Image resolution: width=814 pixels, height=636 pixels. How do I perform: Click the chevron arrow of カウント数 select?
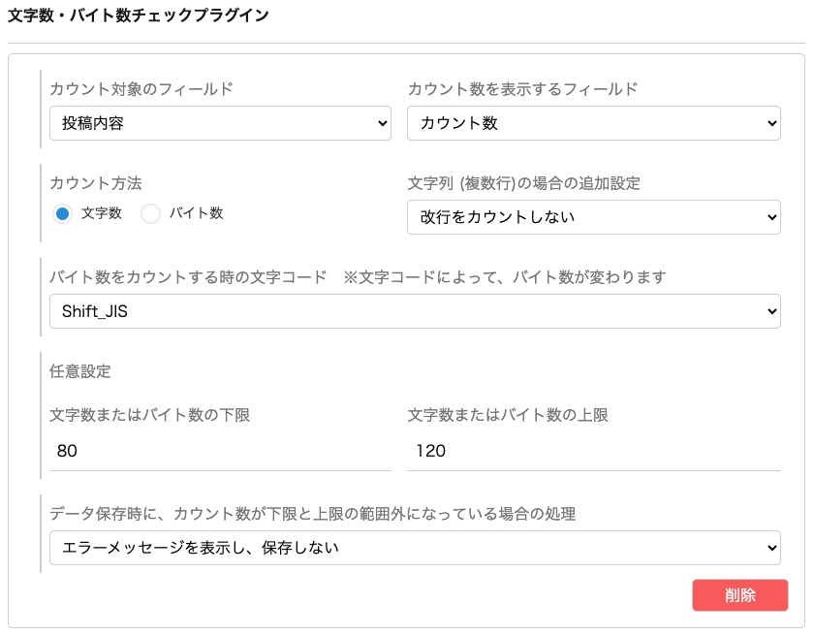pyautogui.click(x=772, y=123)
